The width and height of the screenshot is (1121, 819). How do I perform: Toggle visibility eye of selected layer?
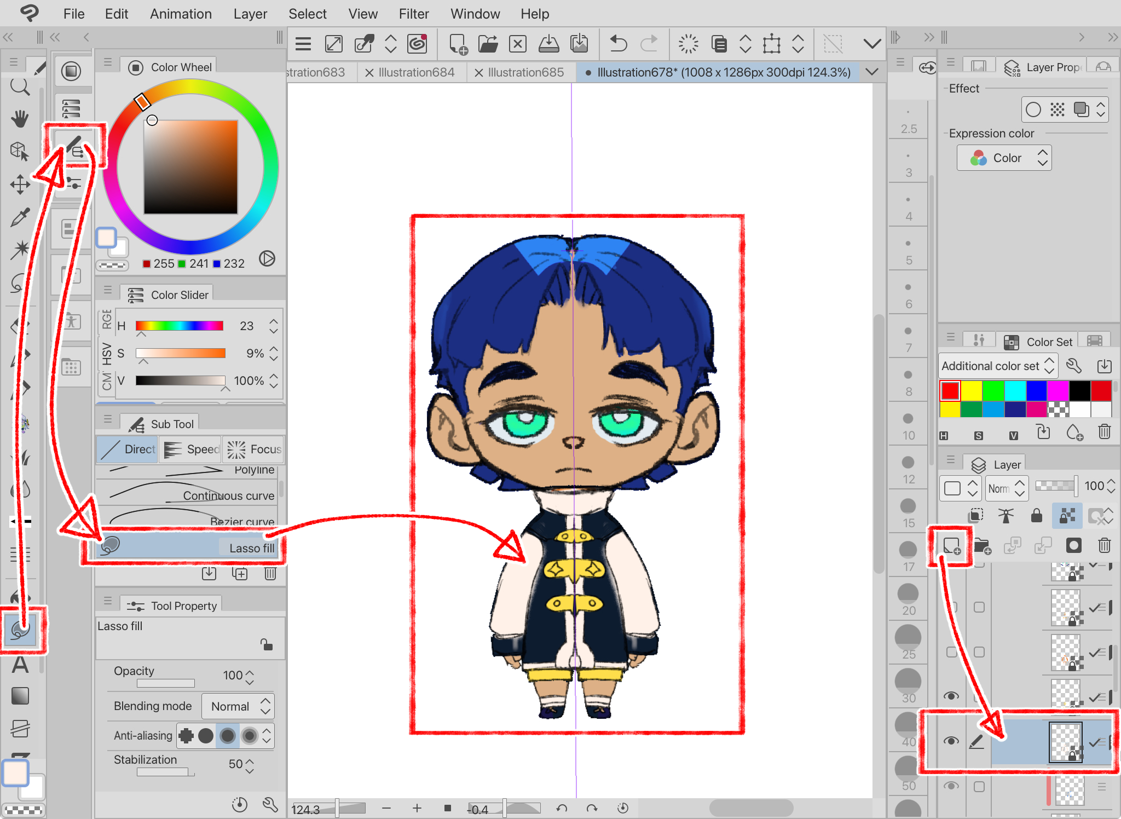tap(951, 741)
